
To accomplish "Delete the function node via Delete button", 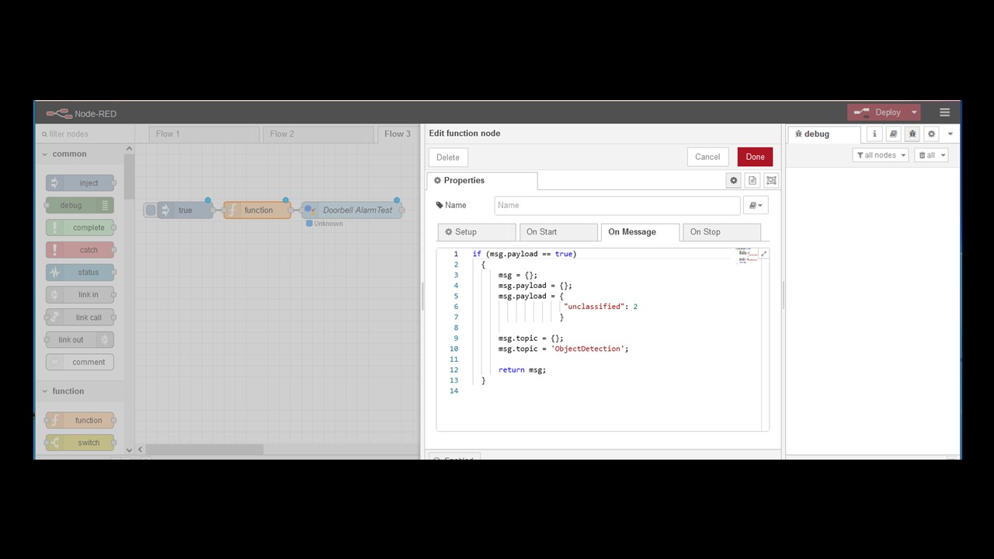I will 447,157.
